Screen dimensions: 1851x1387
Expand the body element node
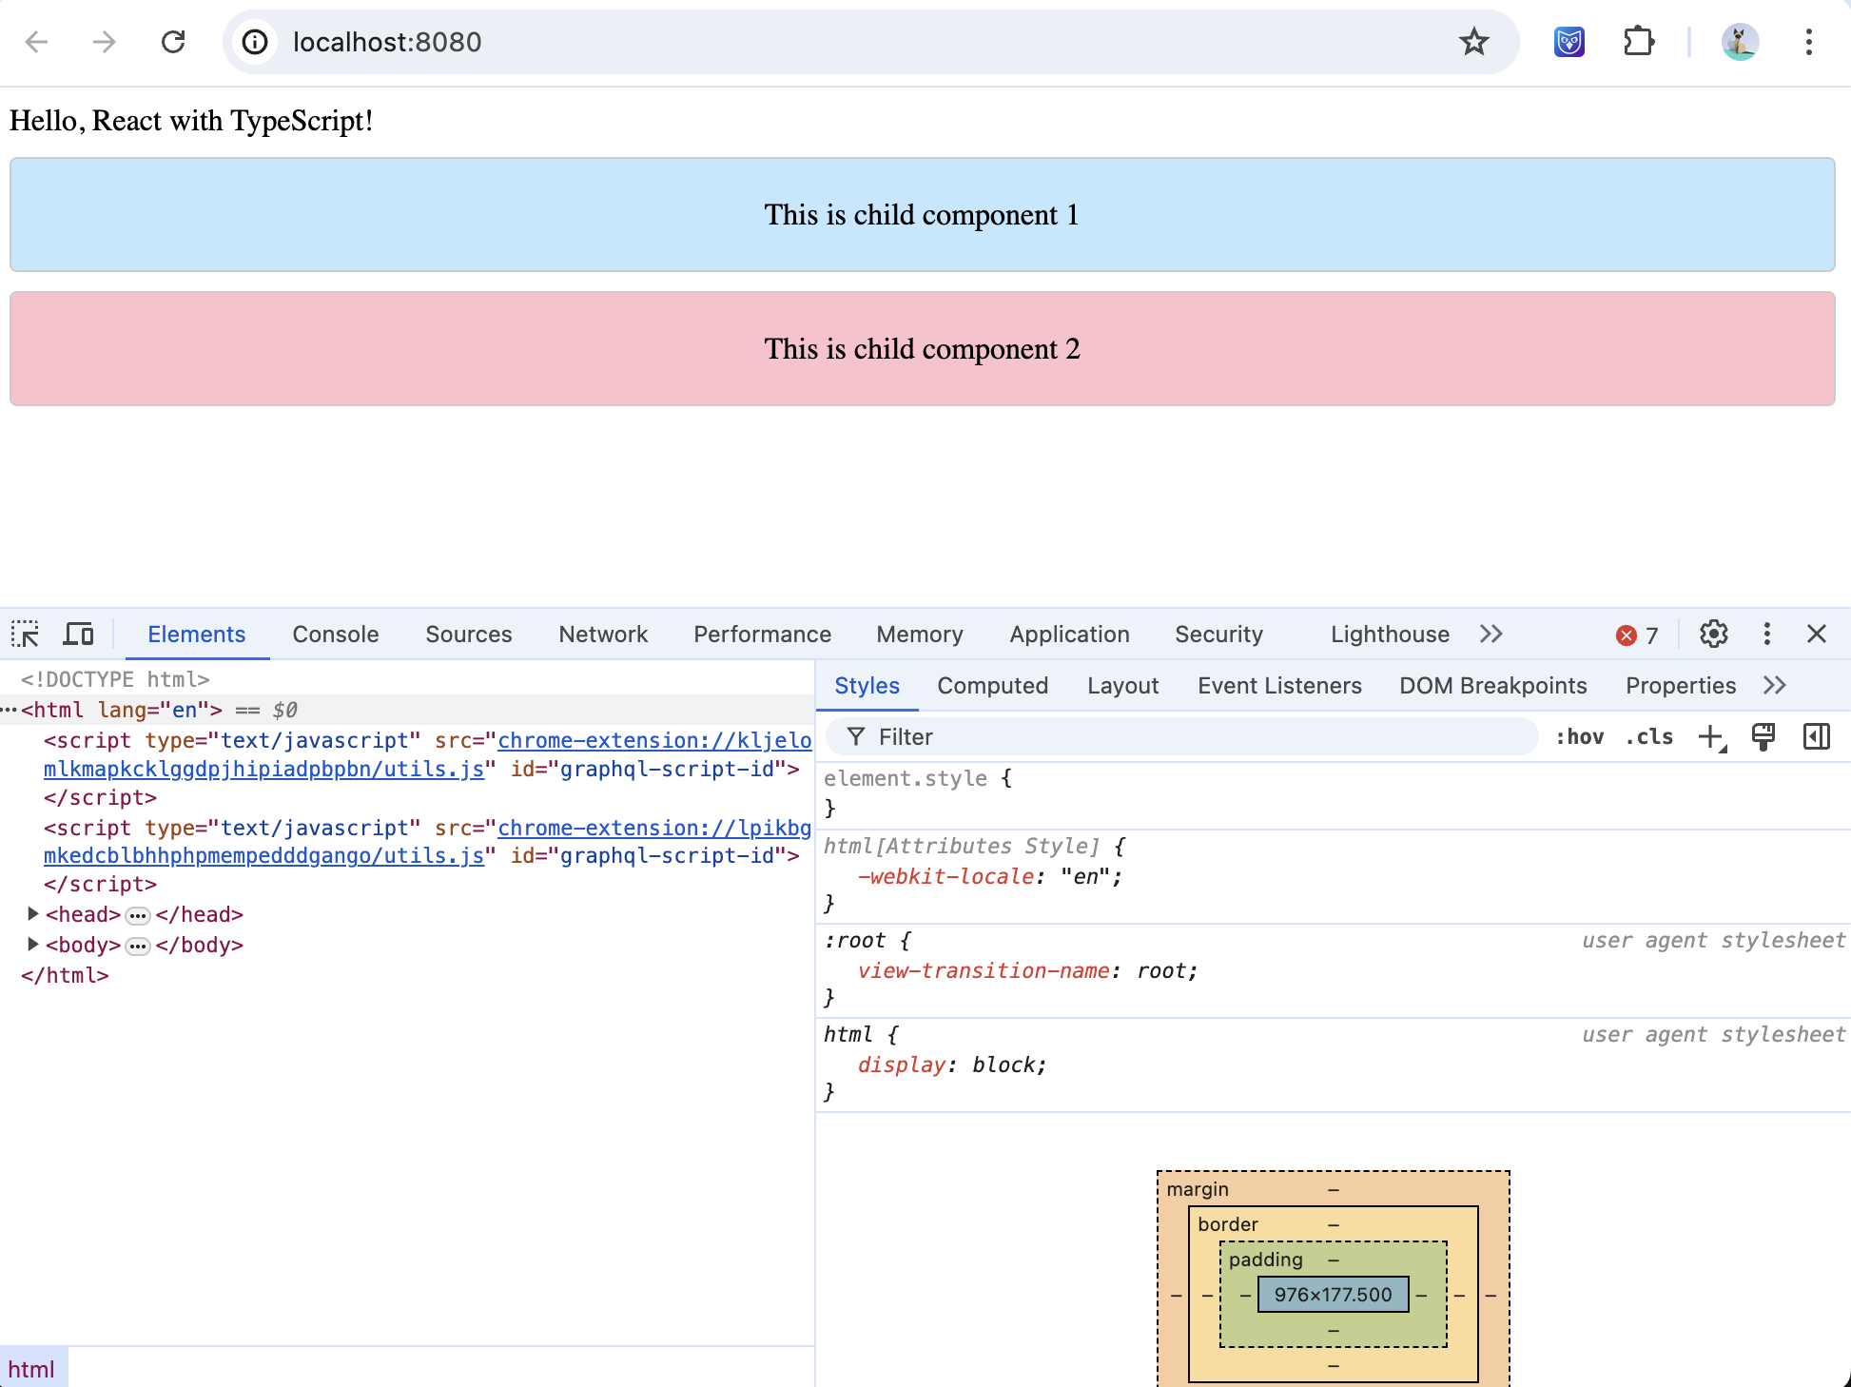tap(33, 945)
